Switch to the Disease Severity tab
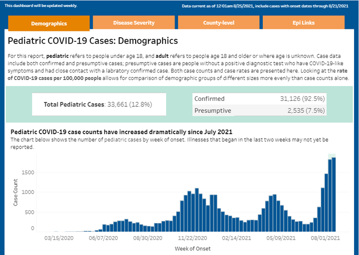This screenshot has width=359, height=255. point(134,23)
